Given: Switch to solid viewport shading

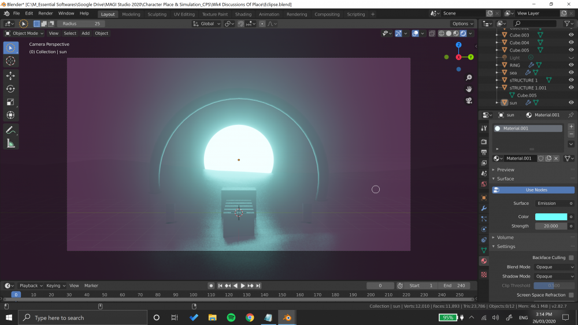Looking at the screenshot, I should 449,33.
